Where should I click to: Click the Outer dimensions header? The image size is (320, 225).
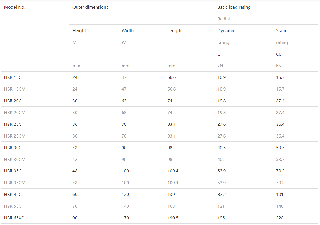(90, 7)
